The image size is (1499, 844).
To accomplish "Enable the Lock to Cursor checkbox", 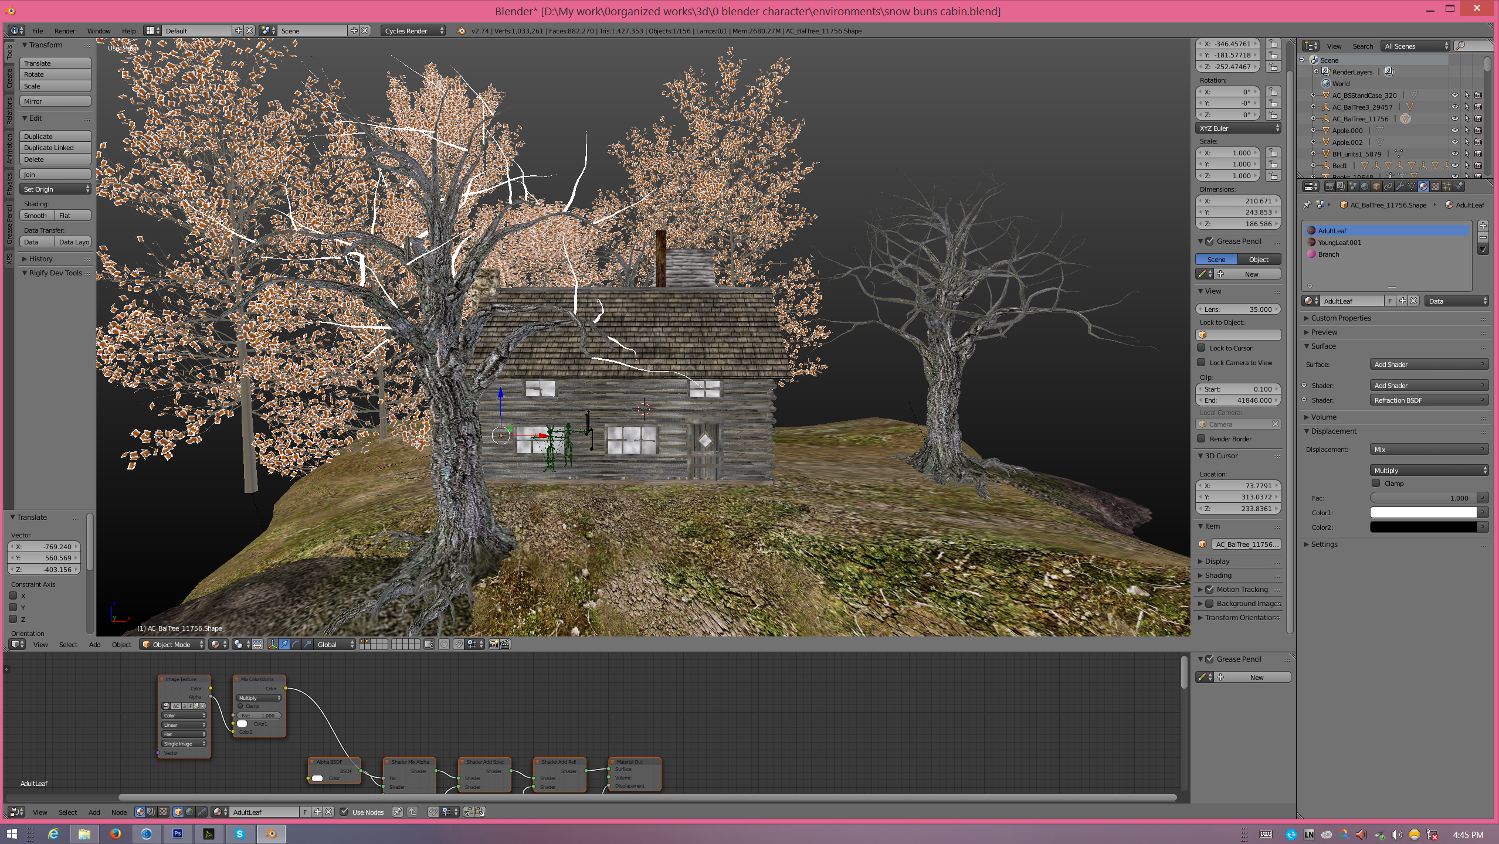I will (x=1201, y=348).
